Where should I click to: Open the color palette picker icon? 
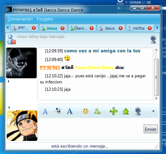pyautogui.click(x=57, y=111)
